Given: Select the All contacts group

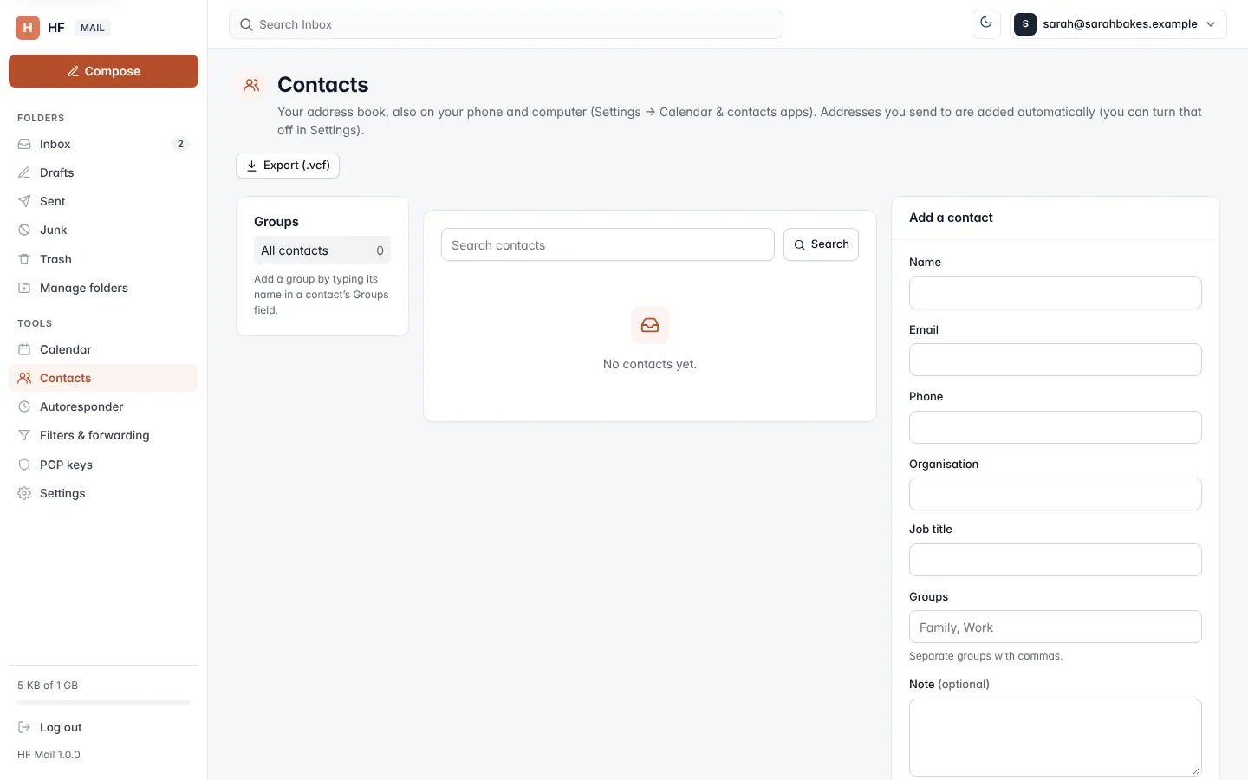Looking at the screenshot, I should [322, 250].
